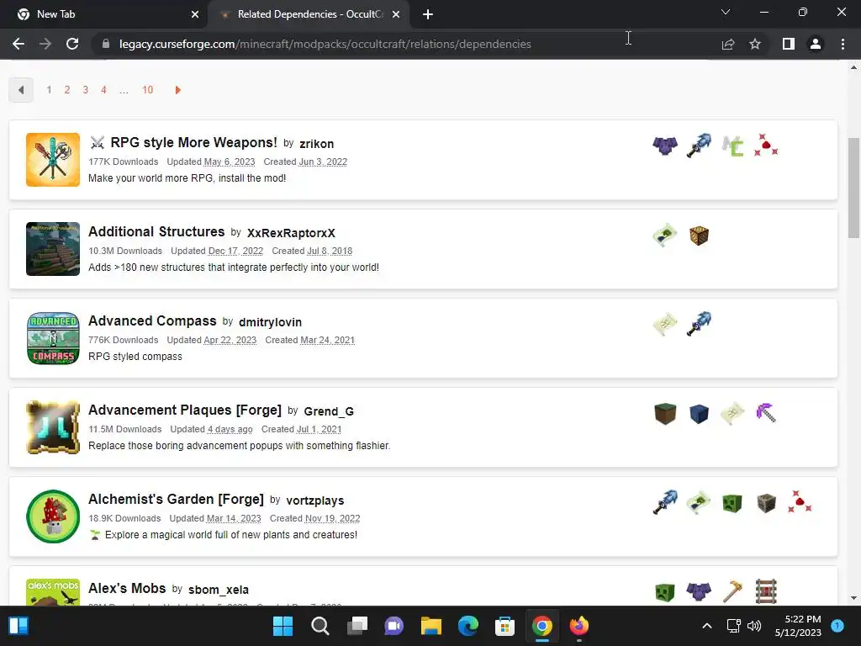Viewport: 861px width, 646px height.
Task: Open a new browser tab with plus button
Action: (428, 14)
